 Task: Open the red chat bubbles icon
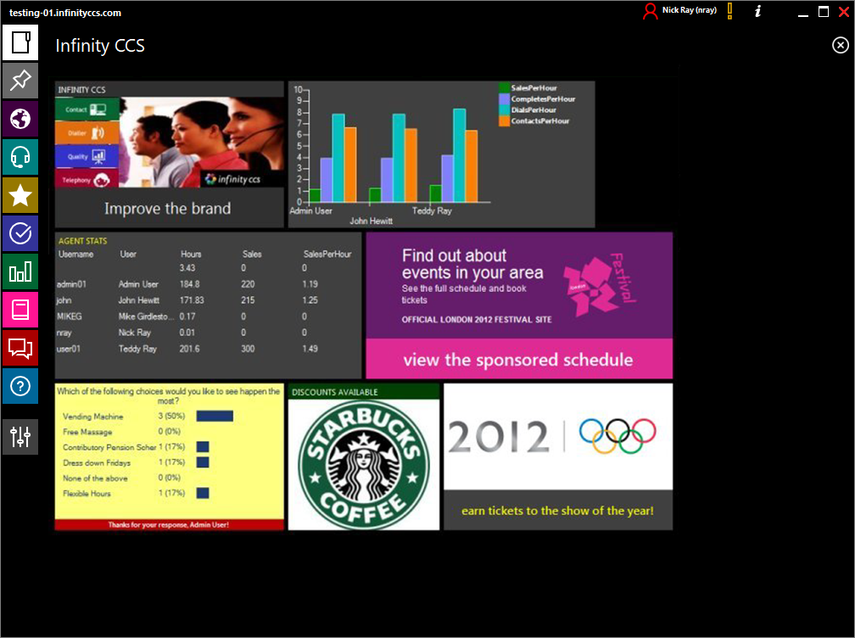point(20,348)
